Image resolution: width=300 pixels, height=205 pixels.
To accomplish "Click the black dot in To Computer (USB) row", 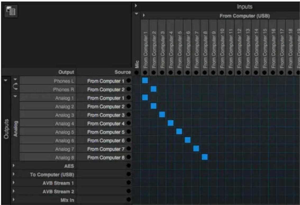I will click(x=129, y=174).
